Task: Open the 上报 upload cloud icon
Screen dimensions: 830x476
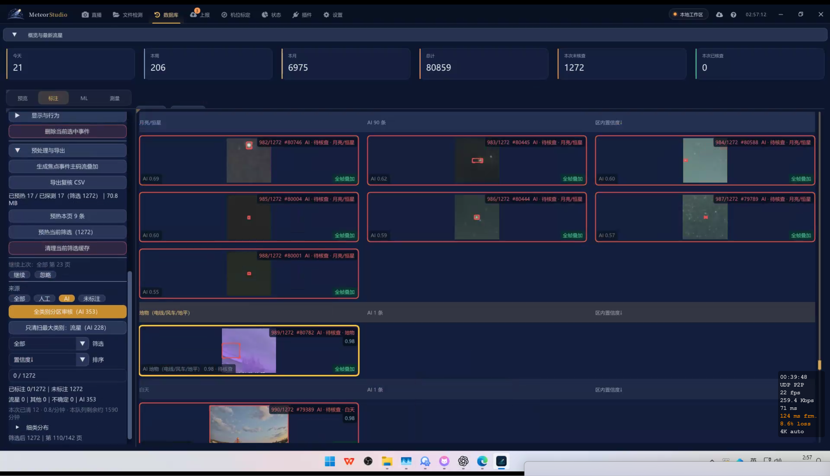Action: (x=194, y=14)
